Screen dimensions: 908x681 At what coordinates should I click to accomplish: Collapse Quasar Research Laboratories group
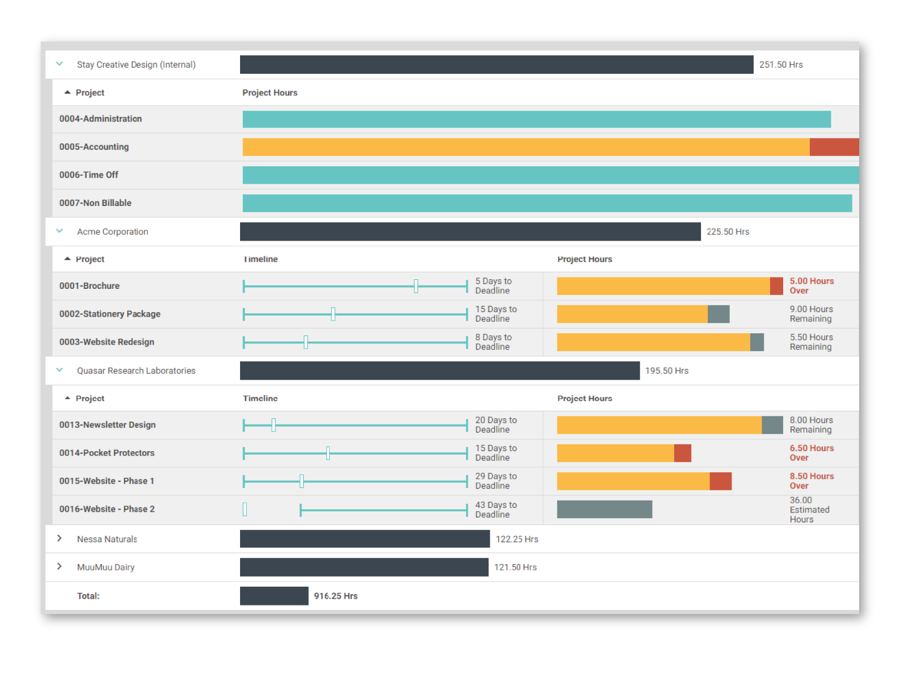click(x=60, y=370)
